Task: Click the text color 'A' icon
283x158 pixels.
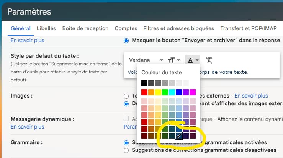Action: tap(190, 60)
